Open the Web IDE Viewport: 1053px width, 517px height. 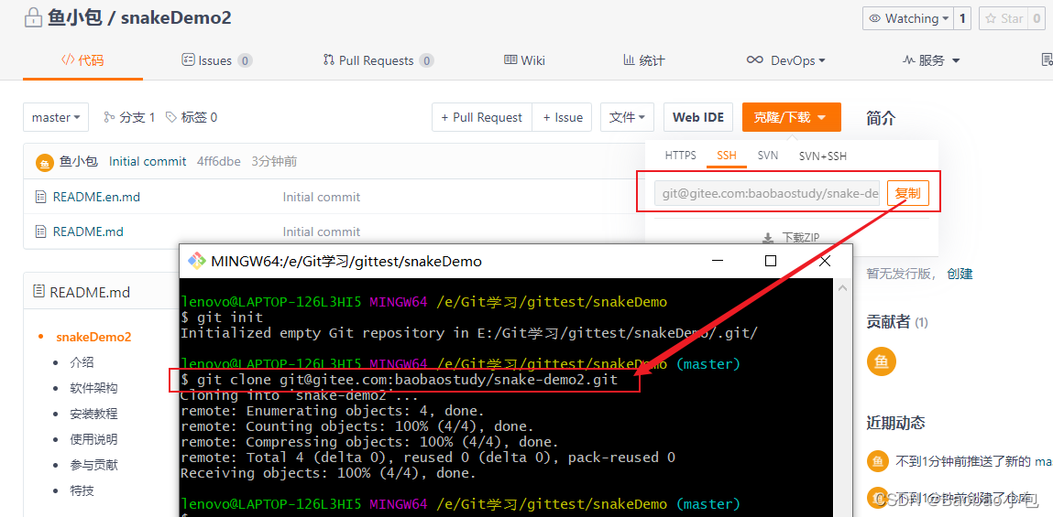[697, 117]
